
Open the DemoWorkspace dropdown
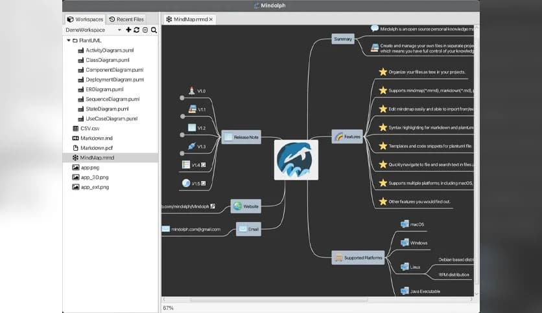point(119,30)
